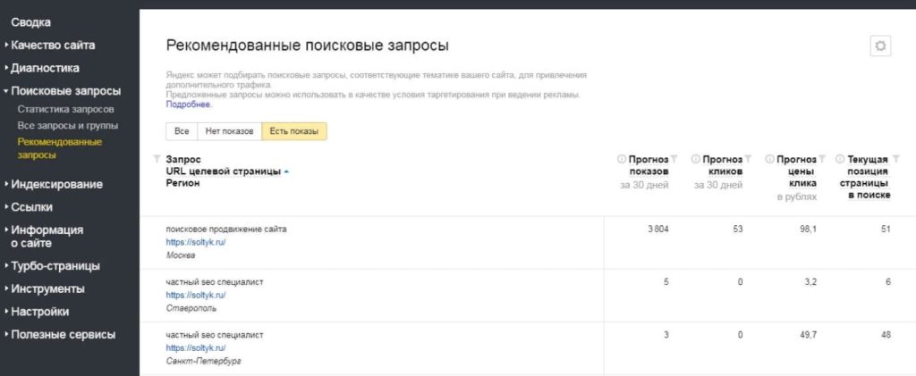Click page heading Рекомендованные поисковые запросы
The image size is (916, 376).
pyautogui.click(x=308, y=46)
